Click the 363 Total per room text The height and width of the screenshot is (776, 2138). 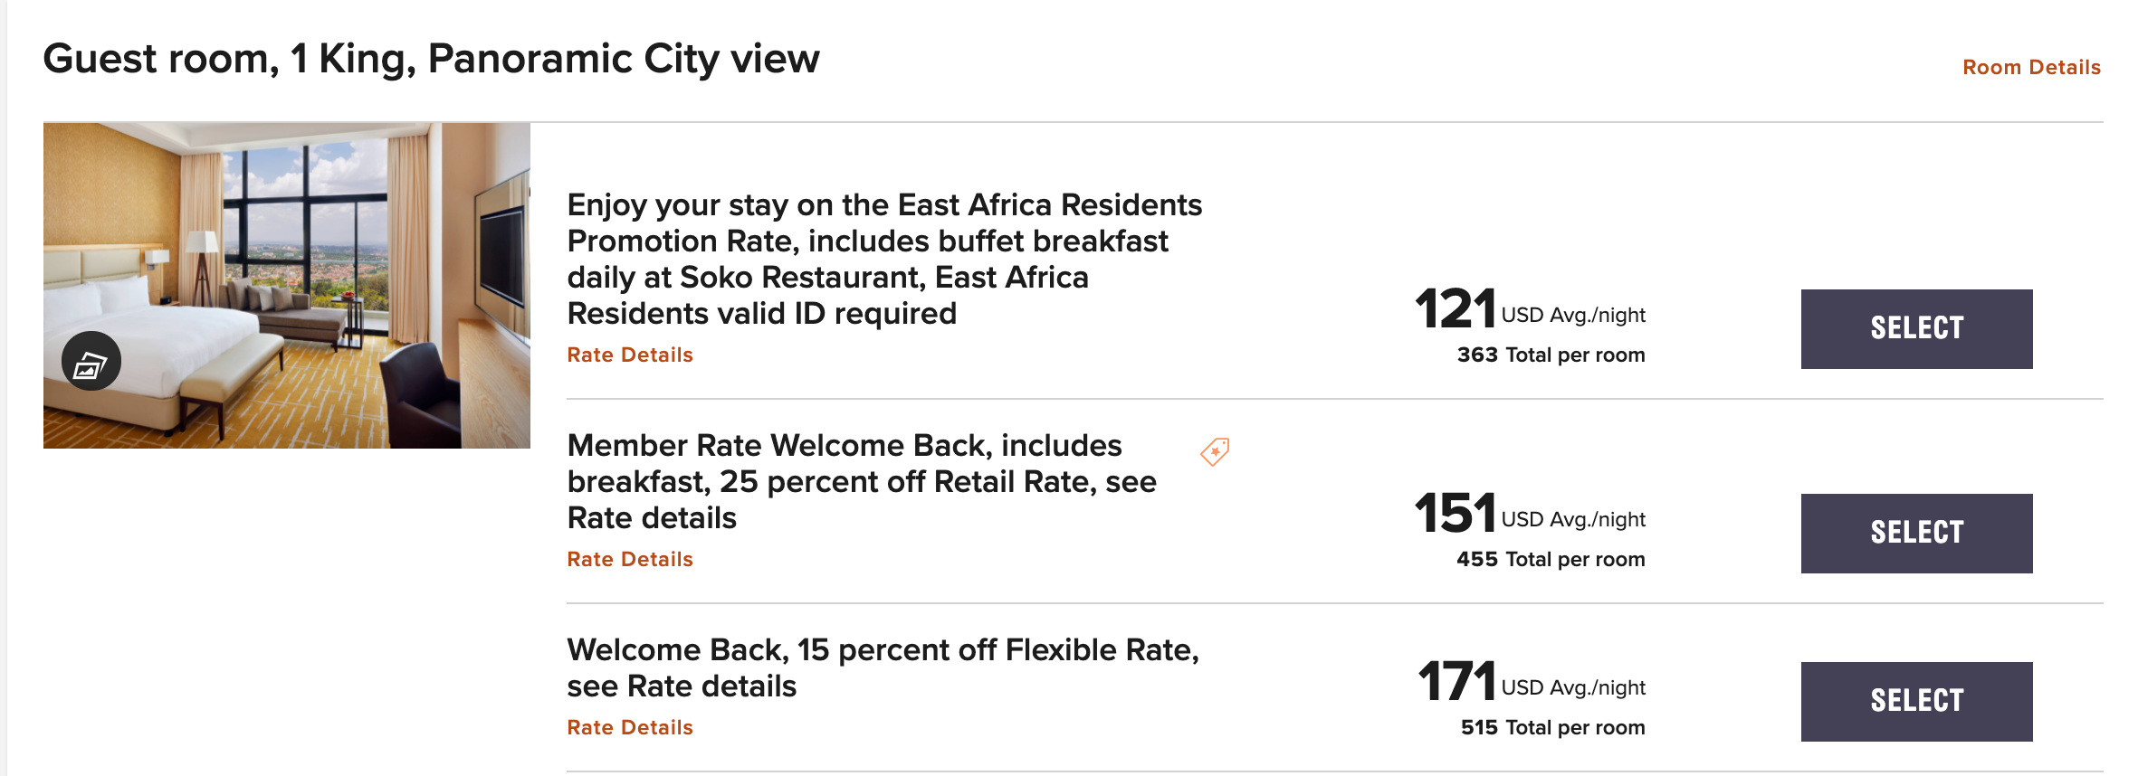[x=1551, y=355]
